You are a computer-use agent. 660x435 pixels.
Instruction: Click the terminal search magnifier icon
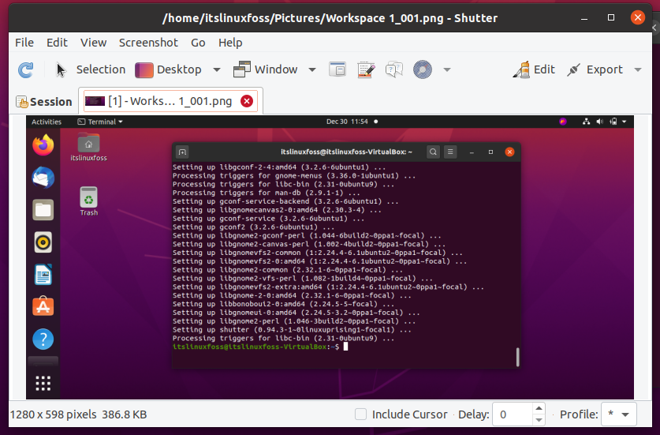(433, 152)
